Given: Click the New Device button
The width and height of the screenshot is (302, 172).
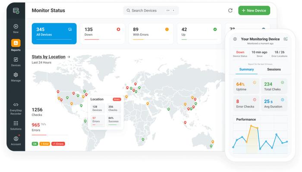Looking at the screenshot, I should [254, 10].
